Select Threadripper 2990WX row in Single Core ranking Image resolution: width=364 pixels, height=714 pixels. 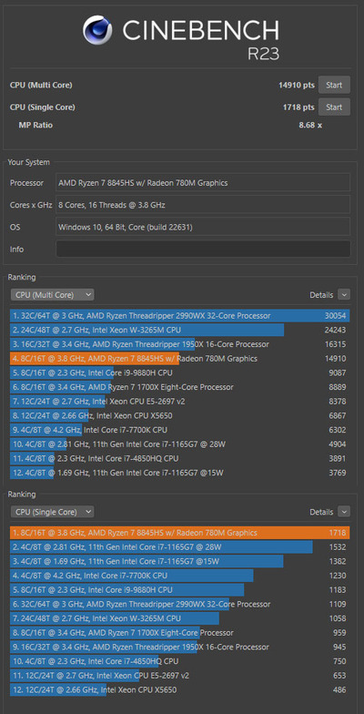(x=180, y=605)
